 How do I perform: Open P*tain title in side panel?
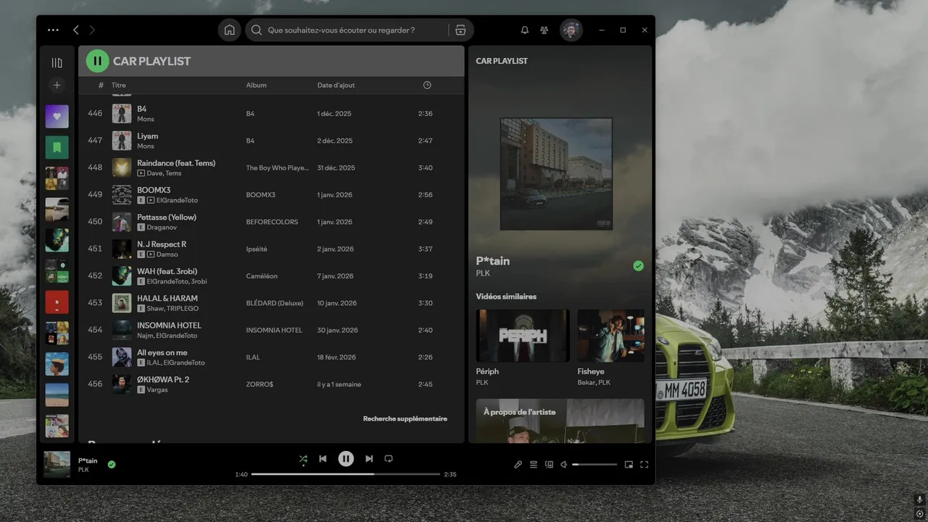[493, 261]
